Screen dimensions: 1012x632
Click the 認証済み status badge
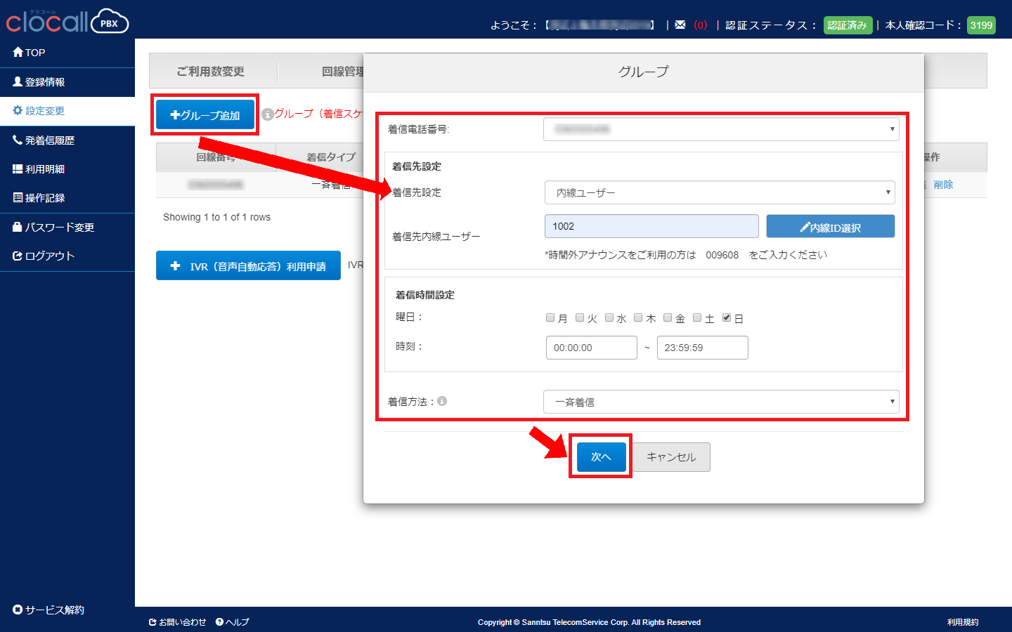(x=848, y=25)
